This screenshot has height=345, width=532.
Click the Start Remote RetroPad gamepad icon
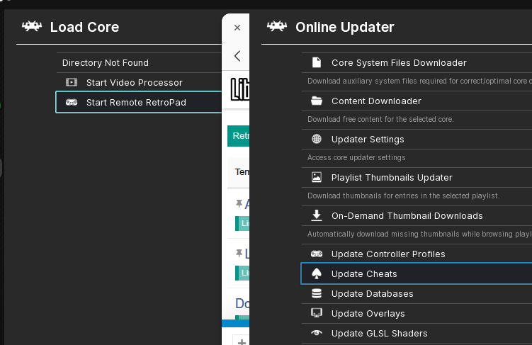click(72, 103)
